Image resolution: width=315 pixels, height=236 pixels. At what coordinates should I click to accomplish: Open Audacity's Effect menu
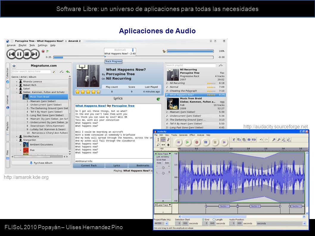(x=192, y=135)
